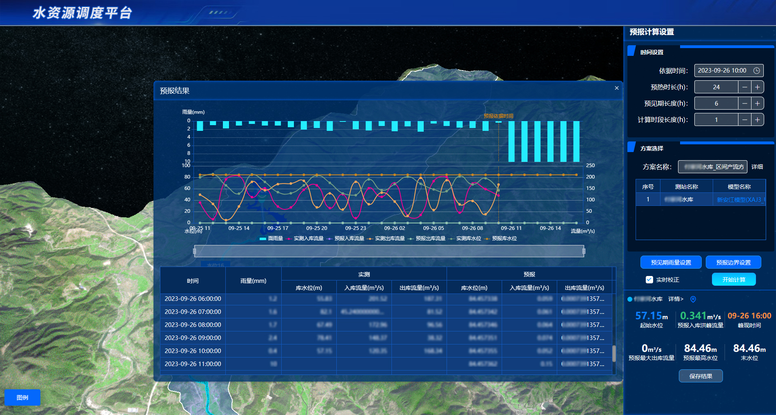Decrease 计算时段长度 with minus button
Screen dimensions: 776x415
click(745, 120)
